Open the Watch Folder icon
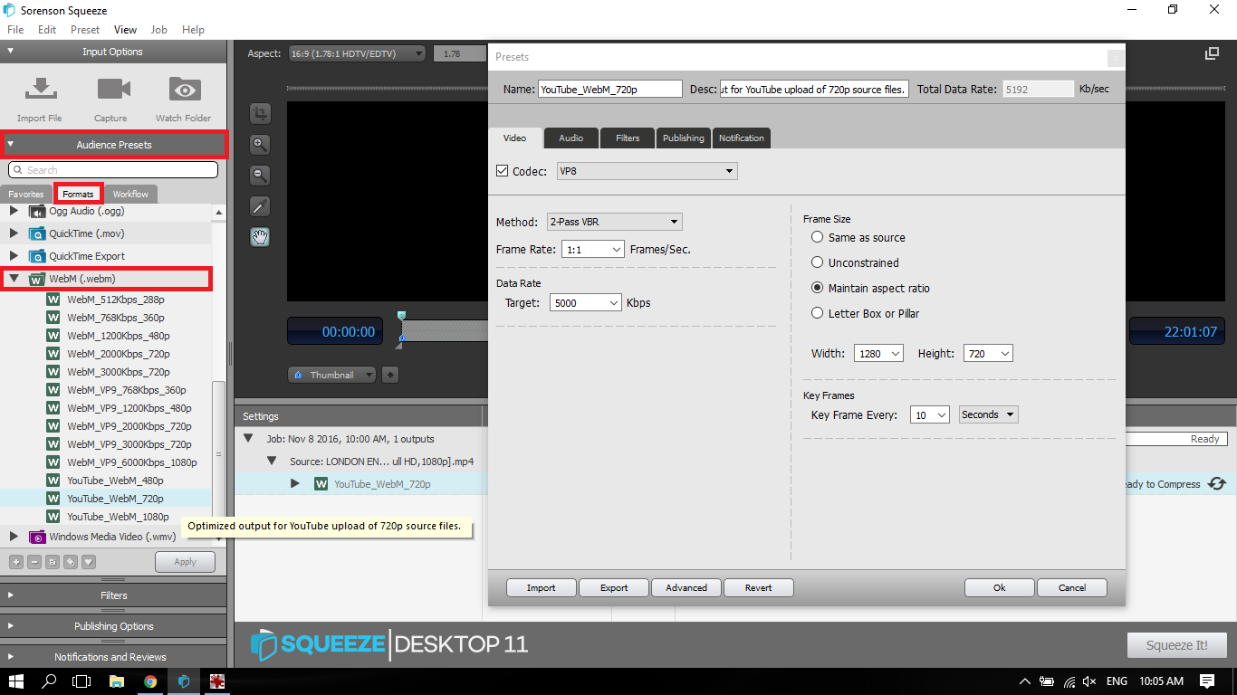The height and width of the screenshot is (695, 1237). point(185,90)
